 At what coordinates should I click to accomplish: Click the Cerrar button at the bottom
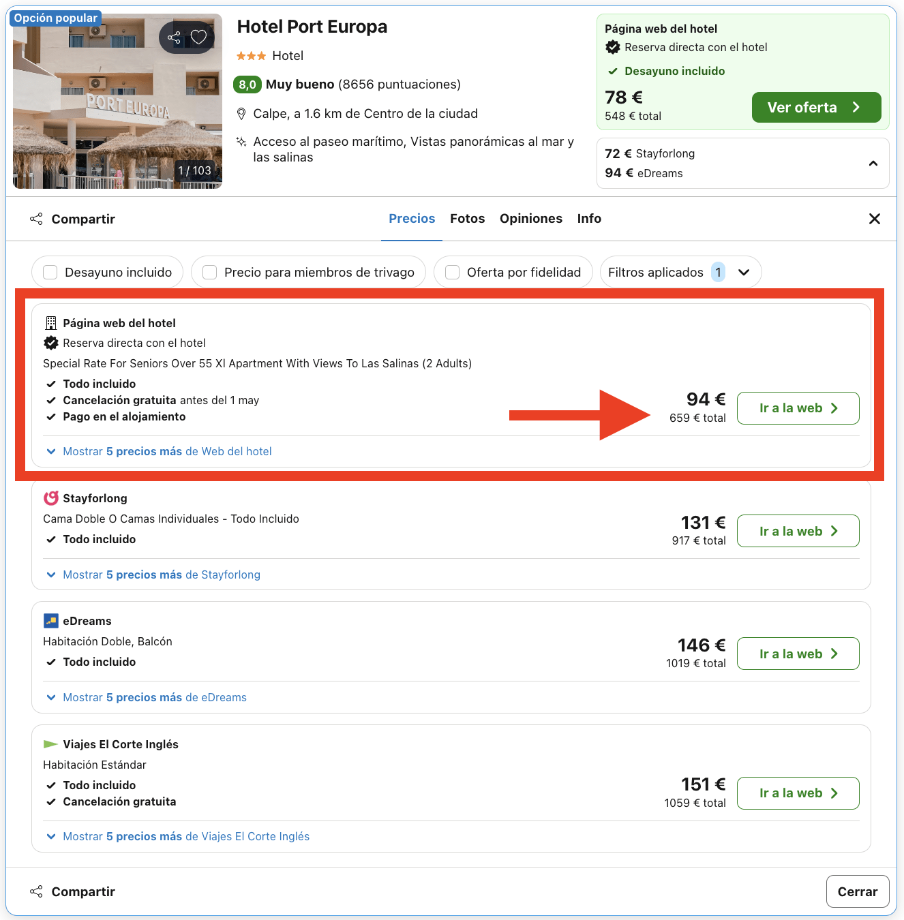point(857,891)
